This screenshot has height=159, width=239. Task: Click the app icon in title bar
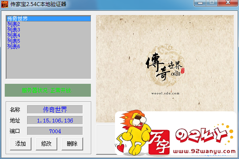[x=5, y=4]
